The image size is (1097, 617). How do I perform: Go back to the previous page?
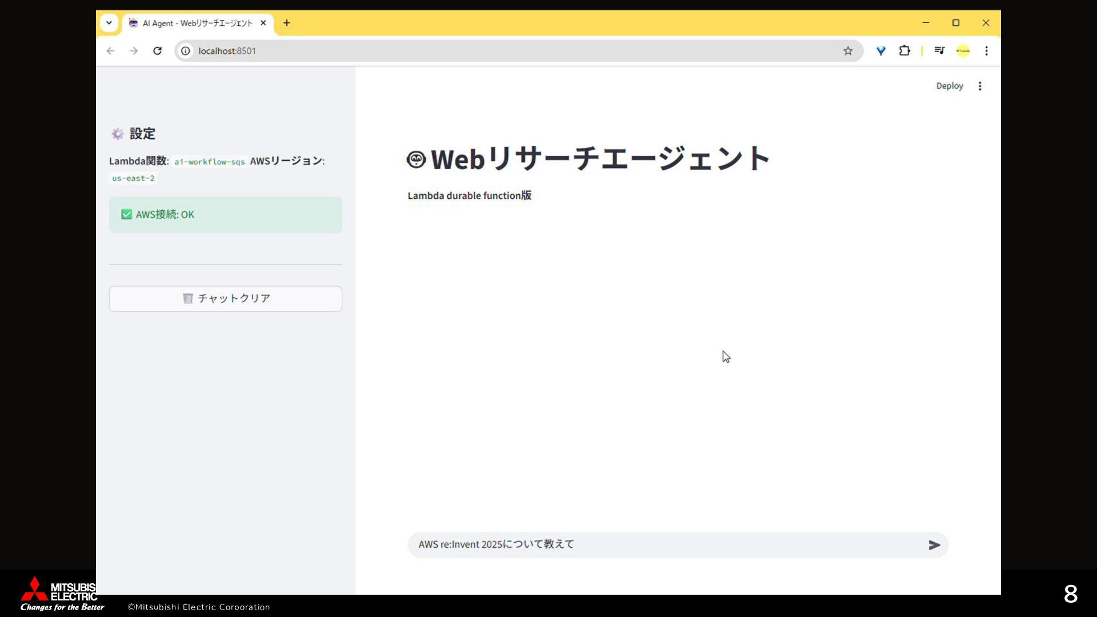point(110,51)
